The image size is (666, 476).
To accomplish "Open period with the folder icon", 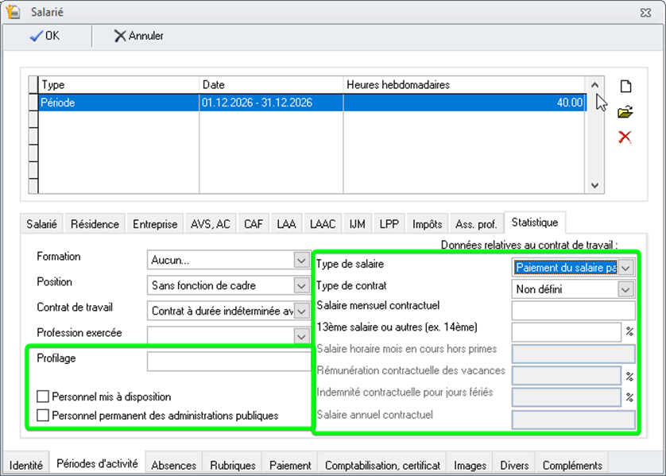I will click(625, 112).
